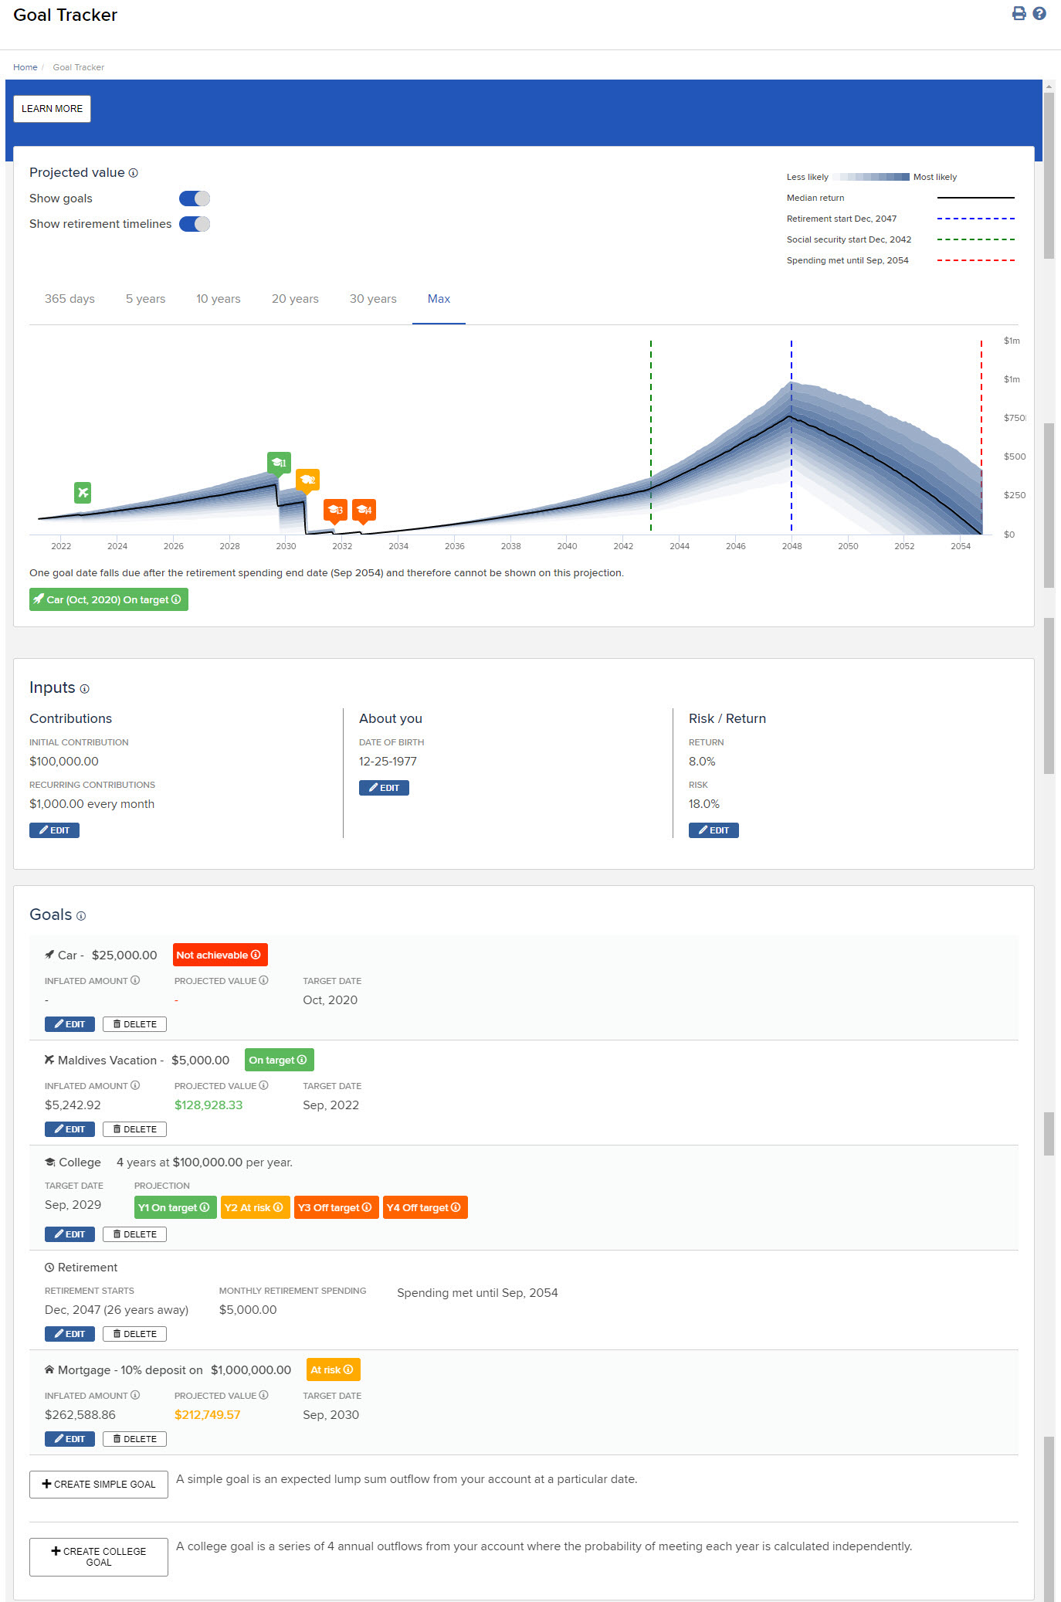Click college year 1 green chart marker
1061x1602 pixels.
(279, 463)
